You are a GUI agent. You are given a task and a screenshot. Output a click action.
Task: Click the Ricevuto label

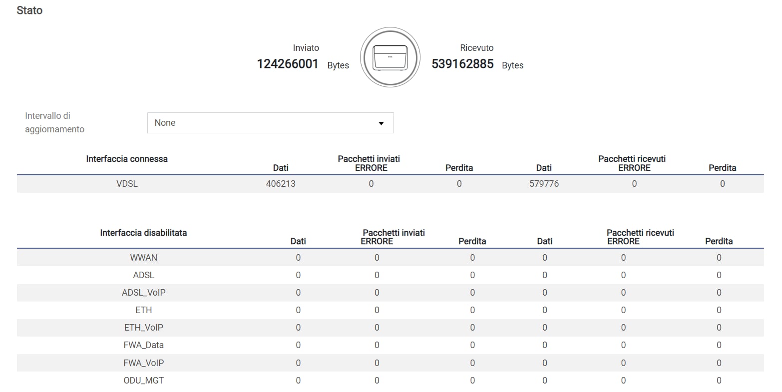click(x=477, y=48)
